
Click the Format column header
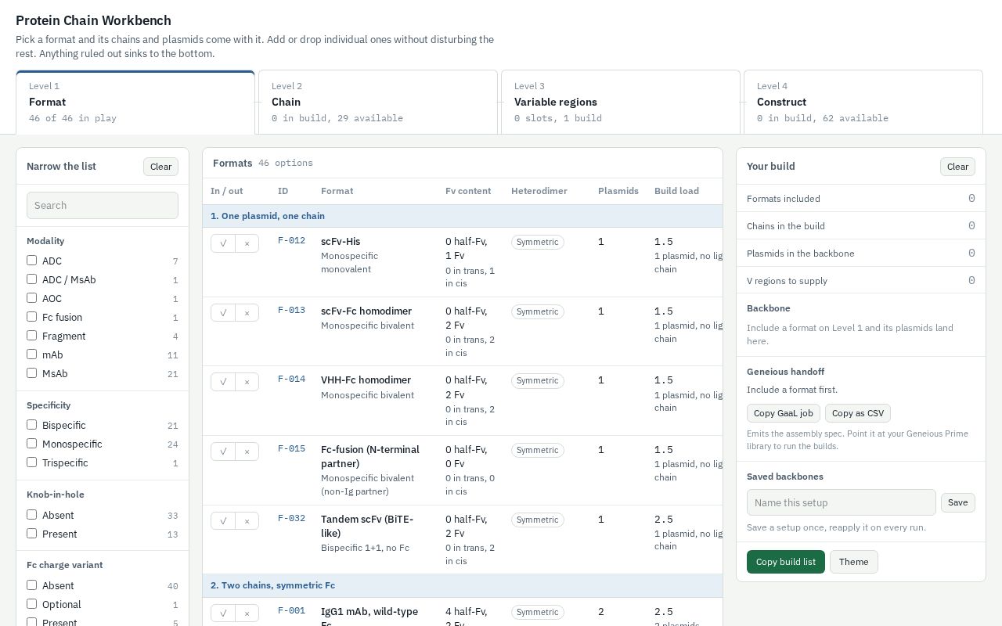337,191
